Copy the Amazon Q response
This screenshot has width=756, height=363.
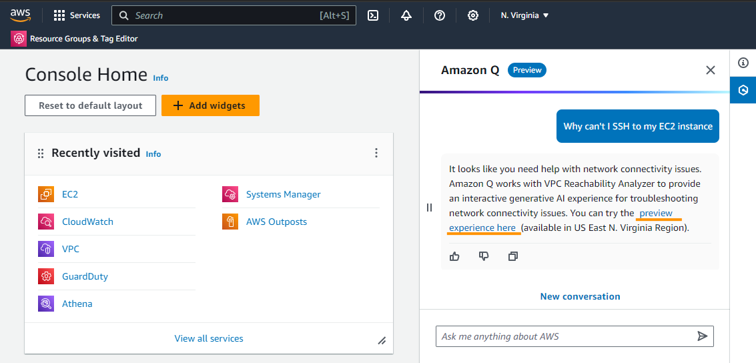coord(513,256)
